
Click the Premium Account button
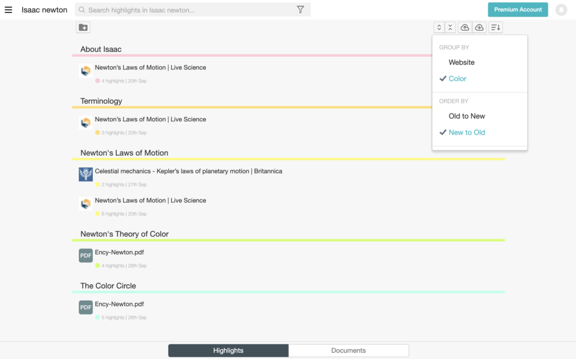click(517, 10)
